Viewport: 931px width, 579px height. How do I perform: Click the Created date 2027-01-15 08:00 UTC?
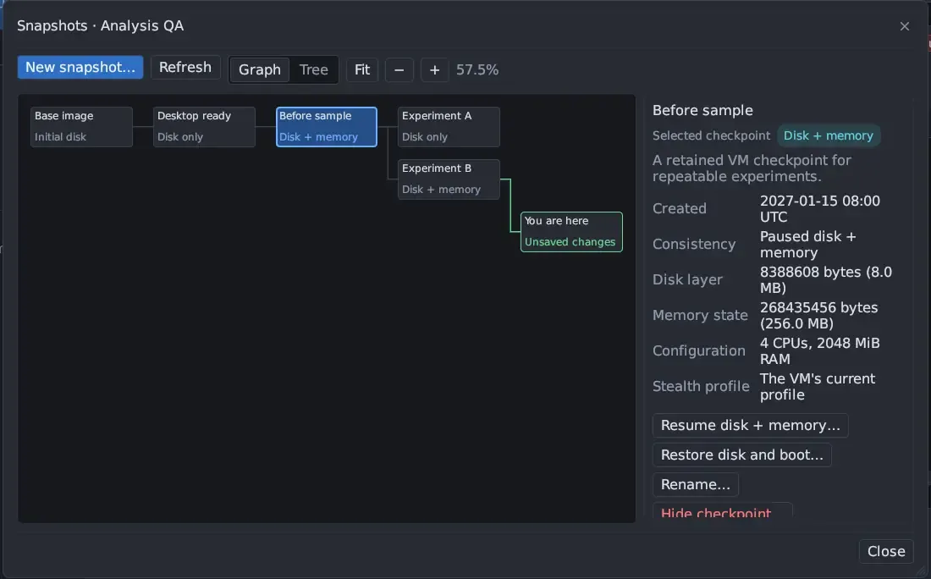pos(820,209)
